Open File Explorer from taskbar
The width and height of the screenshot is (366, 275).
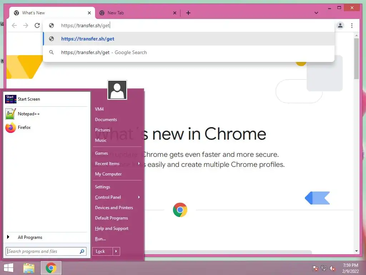[x=29, y=268]
